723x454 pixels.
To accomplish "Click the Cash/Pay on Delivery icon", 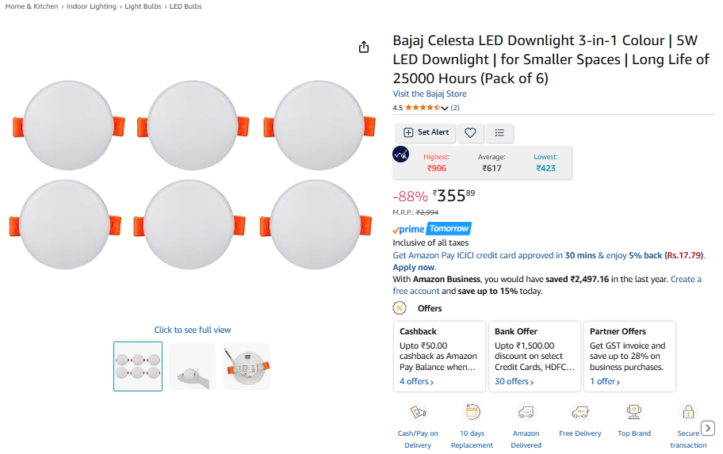I will coord(418,412).
